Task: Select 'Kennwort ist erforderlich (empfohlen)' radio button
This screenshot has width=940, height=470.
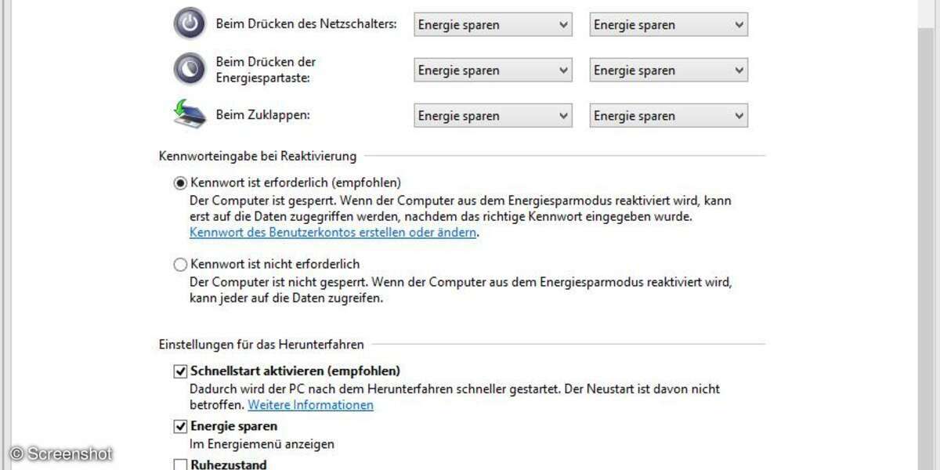Action: tap(181, 183)
